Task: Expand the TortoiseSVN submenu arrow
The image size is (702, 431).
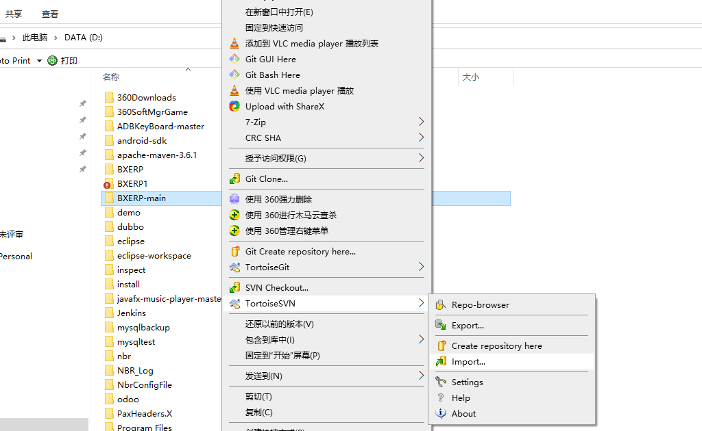Action: [421, 303]
